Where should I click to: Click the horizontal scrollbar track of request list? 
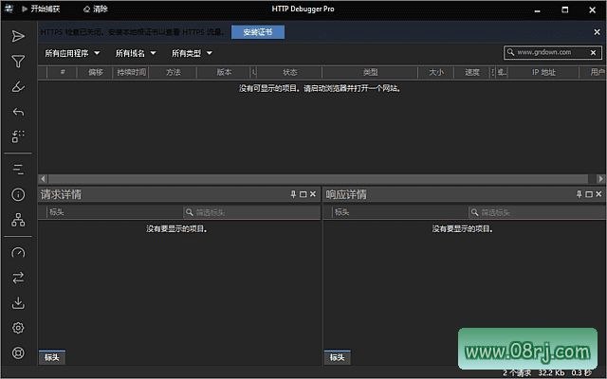pos(318,179)
